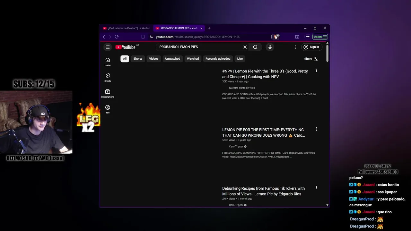Select the Watched filter chip

coord(193,59)
